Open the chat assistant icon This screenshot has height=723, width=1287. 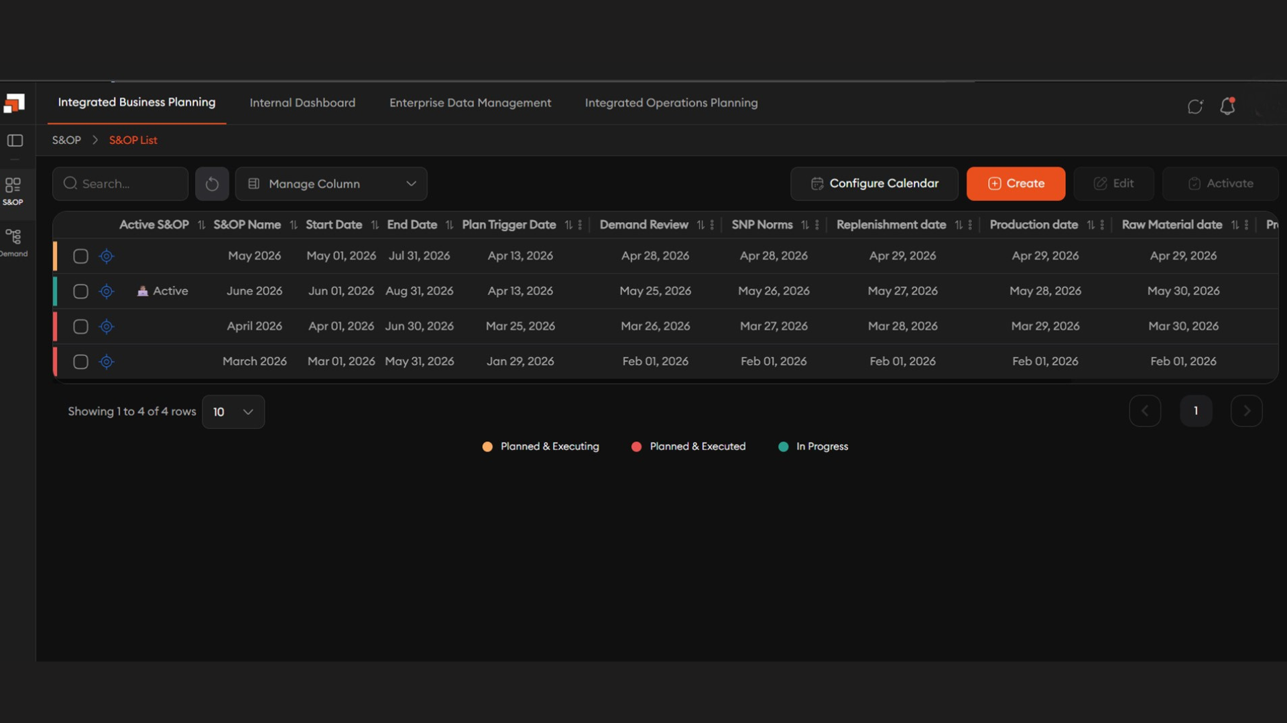tap(1195, 106)
